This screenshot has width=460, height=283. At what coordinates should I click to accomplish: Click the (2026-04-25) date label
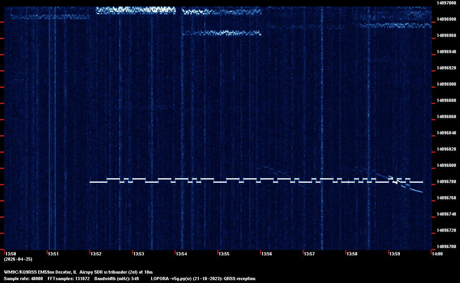pyautogui.click(x=18, y=259)
